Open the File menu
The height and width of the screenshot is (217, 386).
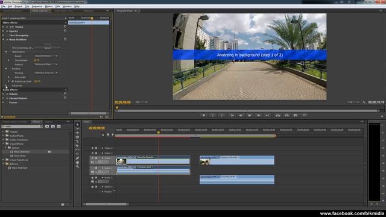[x=3, y=7]
